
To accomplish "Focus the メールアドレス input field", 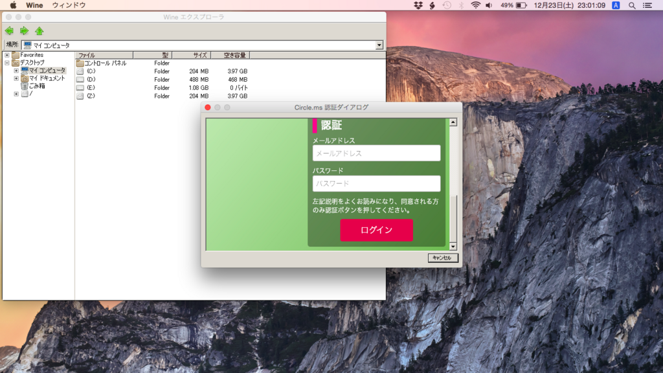I will pyautogui.click(x=376, y=153).
